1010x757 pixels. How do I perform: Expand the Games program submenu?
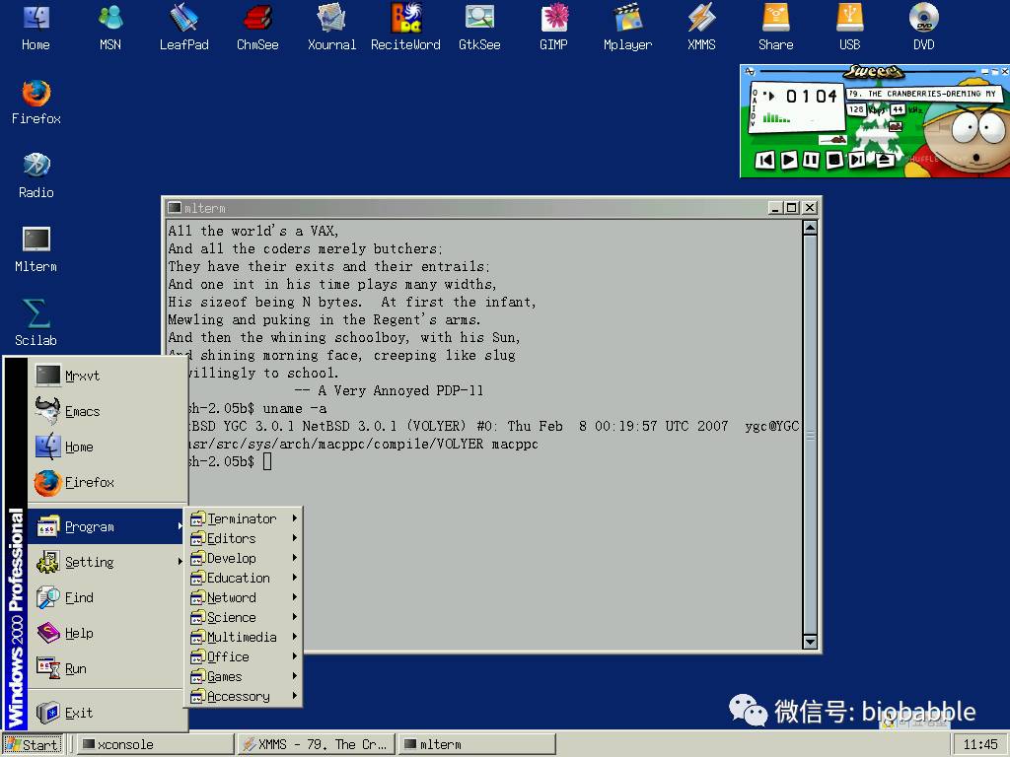225,676
